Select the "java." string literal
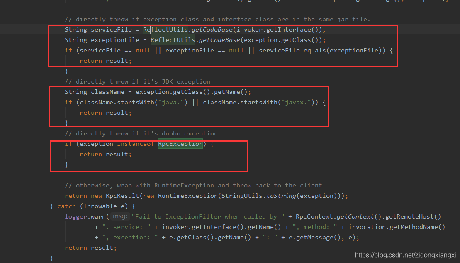 (171, 102)
